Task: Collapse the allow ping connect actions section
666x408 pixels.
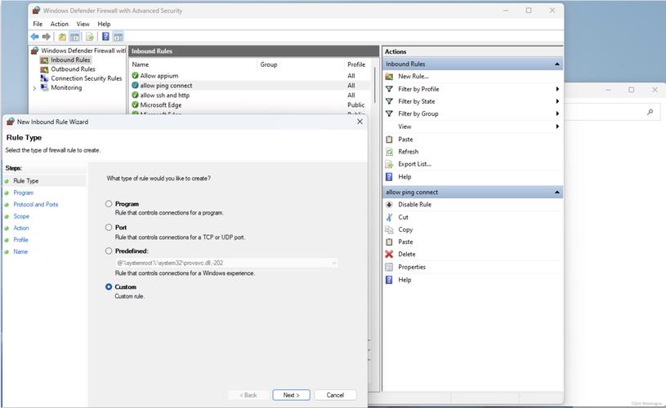Action: 556,192
